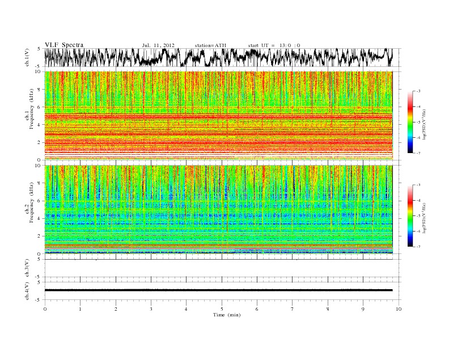449x347 pixels.
Task: Click the "-7" value on ch.2 colorbar
Action: coord(418,247)
